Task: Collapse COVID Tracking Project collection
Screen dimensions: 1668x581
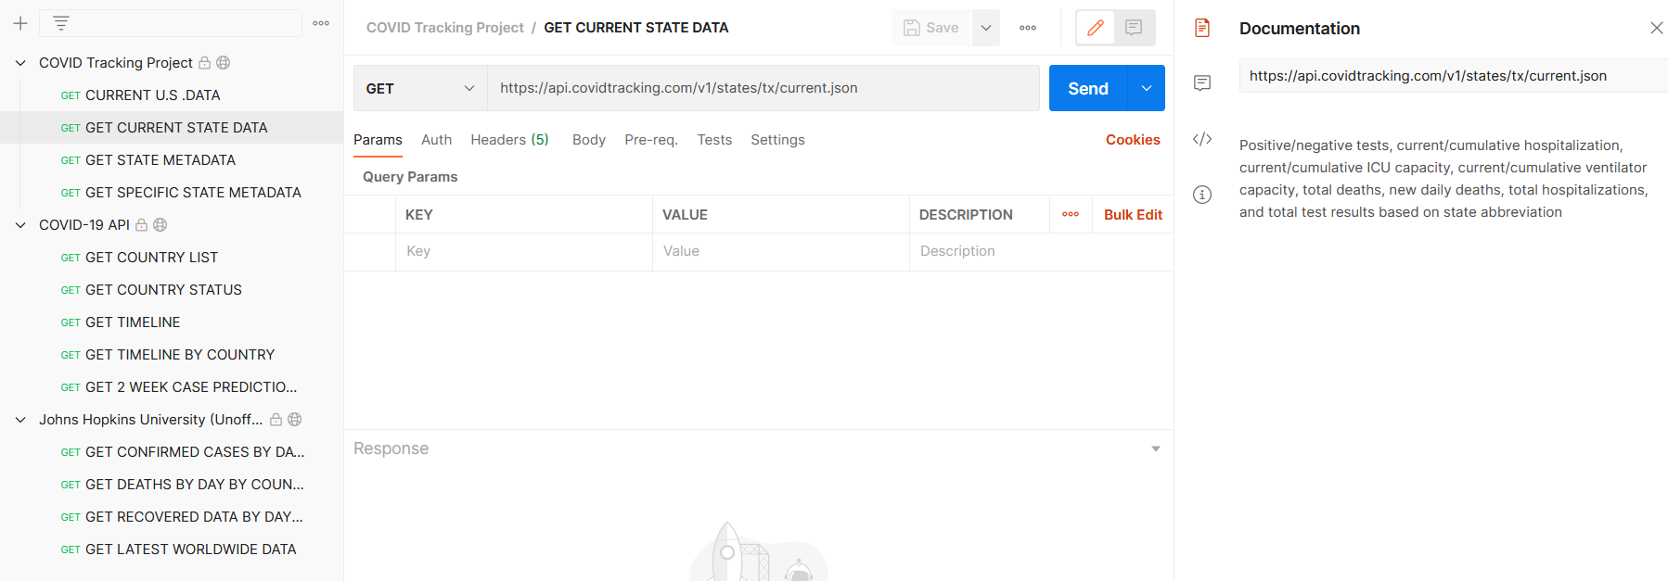Action: tap(20, 63)
